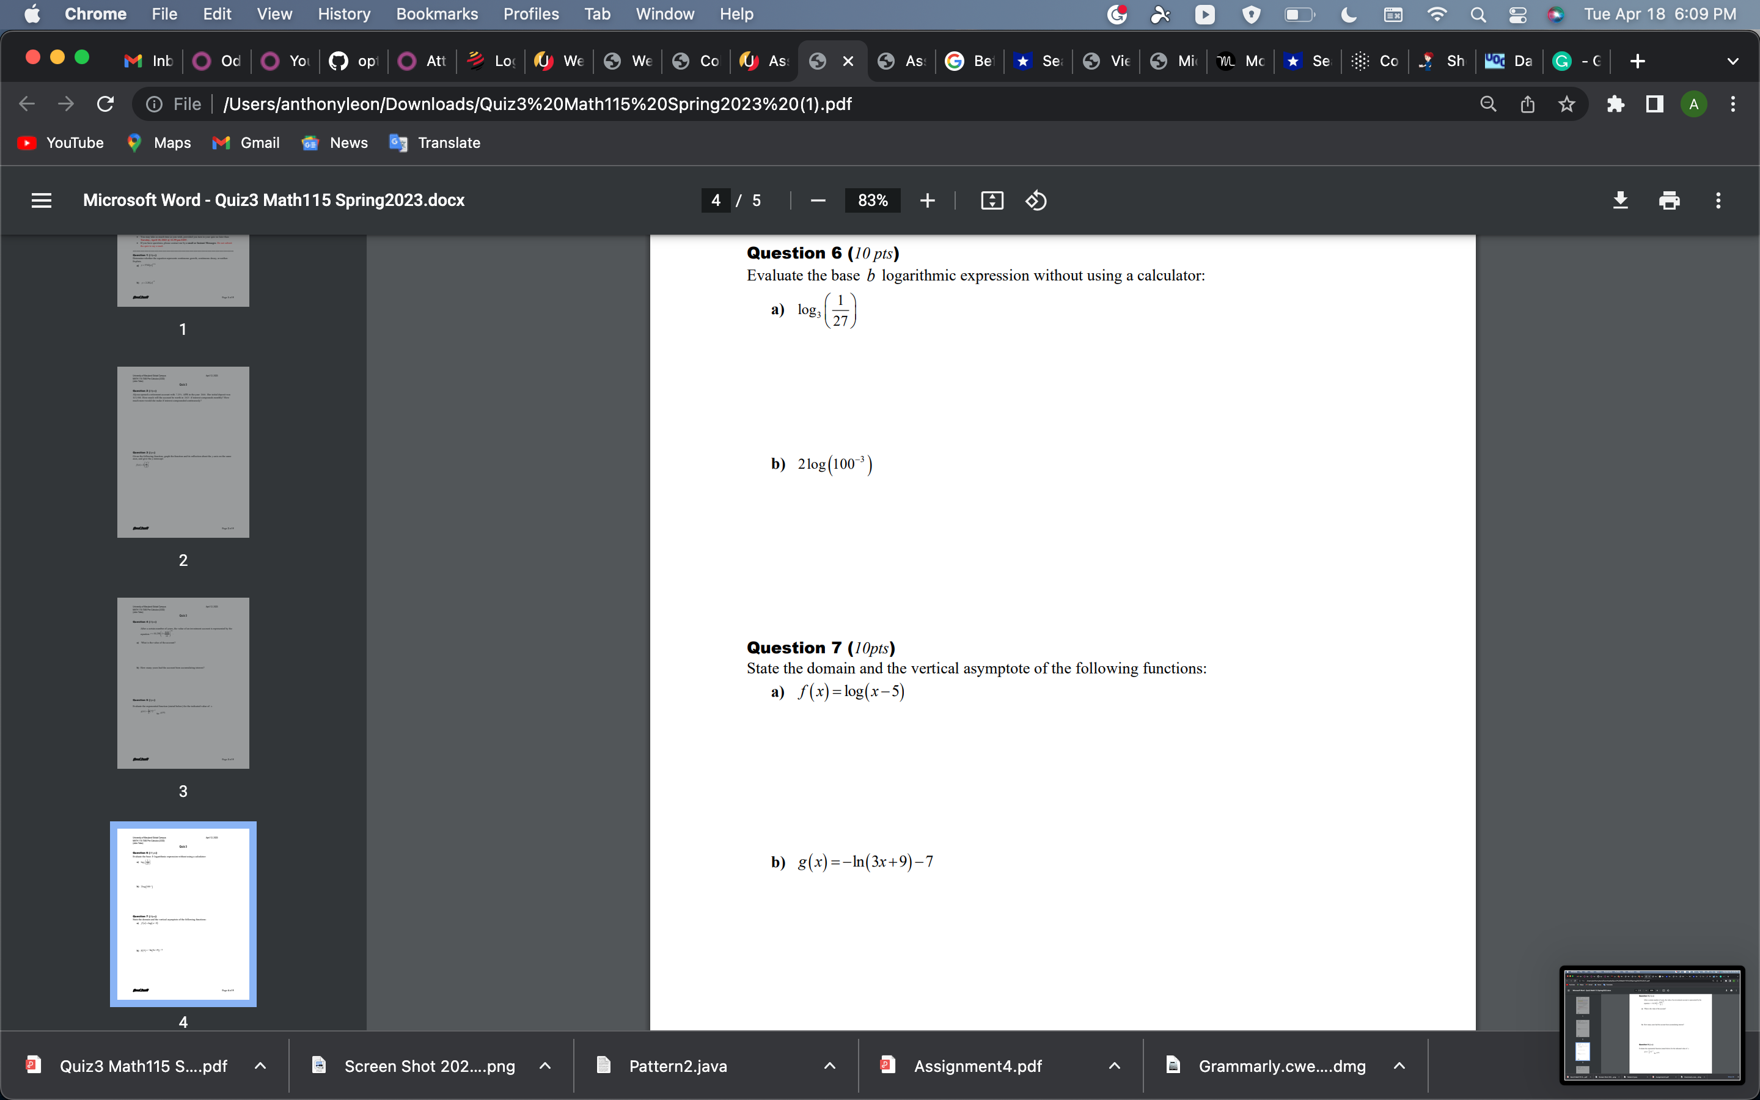Toggle the PDF sidebar hamburger menu

(42, 200)
